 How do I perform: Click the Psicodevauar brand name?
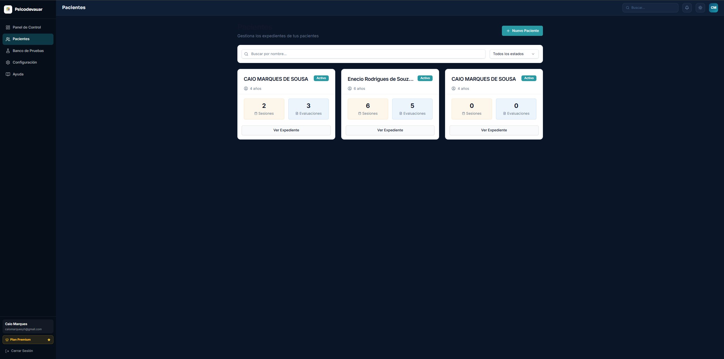[29, 9]
